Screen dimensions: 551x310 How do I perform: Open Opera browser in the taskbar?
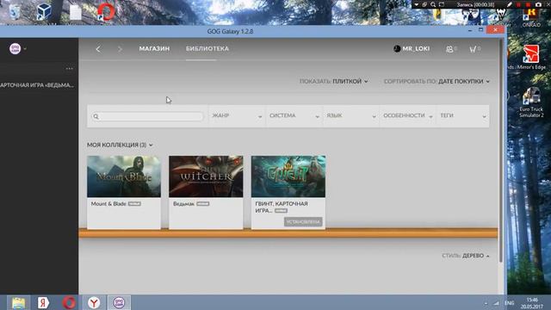pyautogui.click(x=69, y=302)
